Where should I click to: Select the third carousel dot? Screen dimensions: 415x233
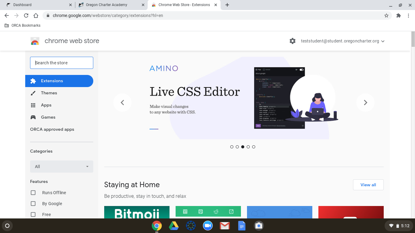tap(243, 147)
